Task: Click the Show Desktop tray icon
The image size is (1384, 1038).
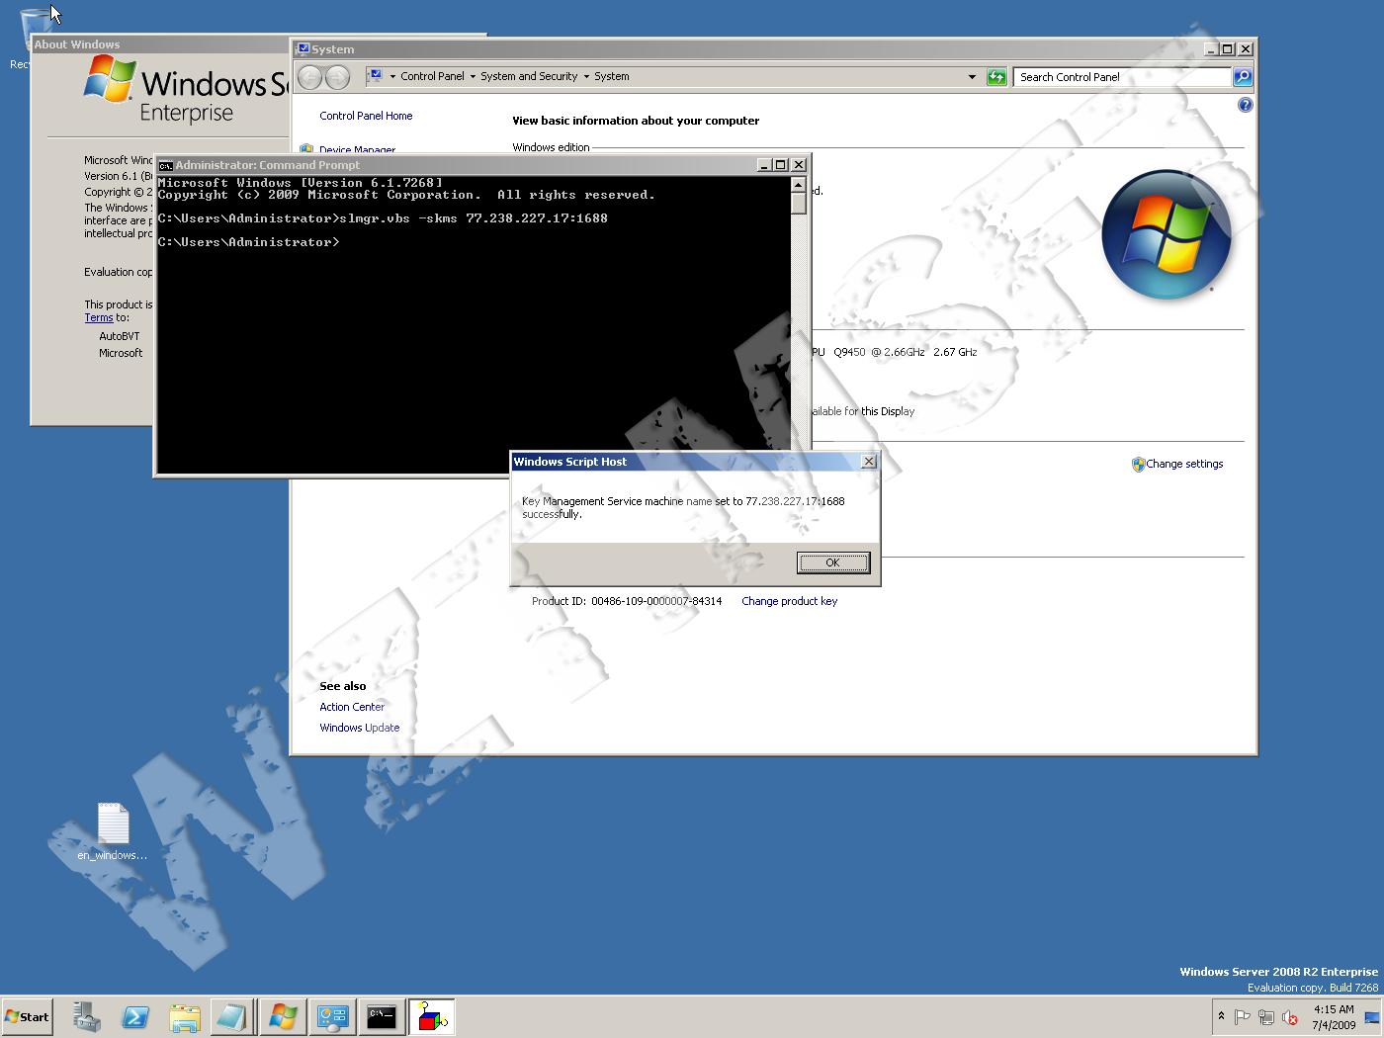Action: tap(1372, 1017)
